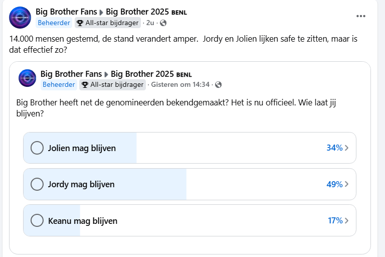Select the Jordy mag blijven radio button
The width and height of the screenshot is (385, 257).
[37, 184]
